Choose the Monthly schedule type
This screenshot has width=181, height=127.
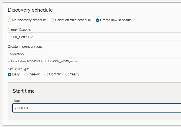click(x=46, y=74)
